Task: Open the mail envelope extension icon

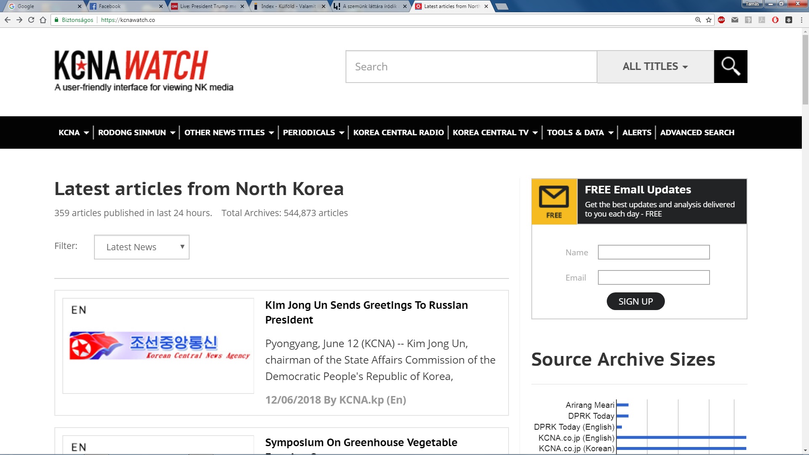Action: tap(735, 20)
